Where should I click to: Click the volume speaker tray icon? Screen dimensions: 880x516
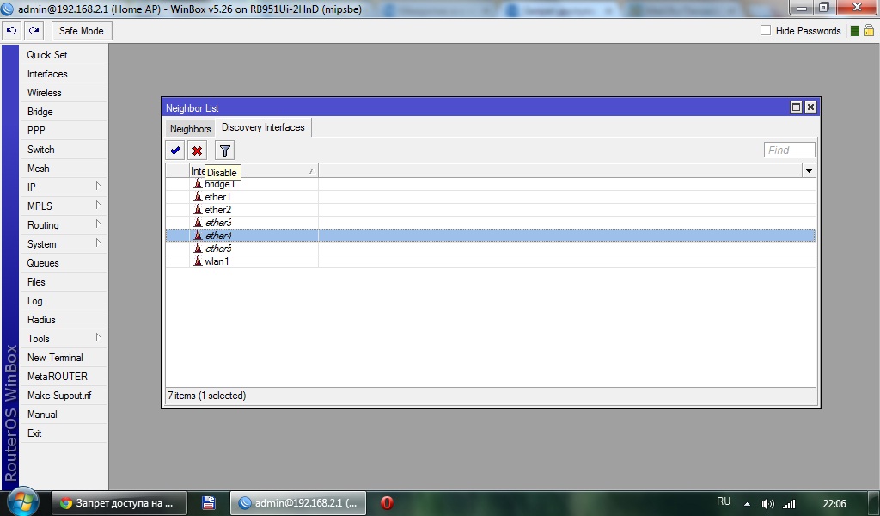[x=767, y=504]
